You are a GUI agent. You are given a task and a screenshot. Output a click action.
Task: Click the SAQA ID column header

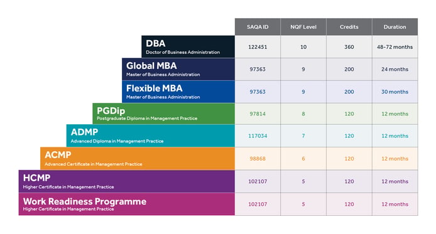(258, 27)
